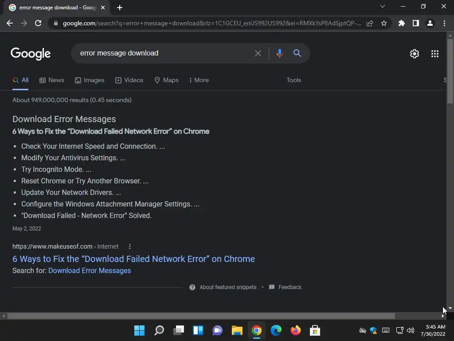This screenshot has width=454, height=341.
Task: Click the address bar URL
Action: coord(211,23)
